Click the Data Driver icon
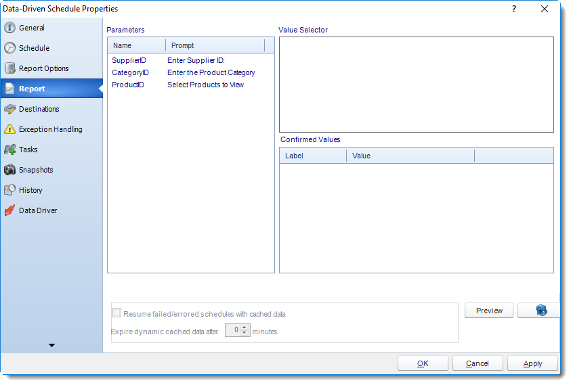This screenshot has width=571, height=385. 10,210
